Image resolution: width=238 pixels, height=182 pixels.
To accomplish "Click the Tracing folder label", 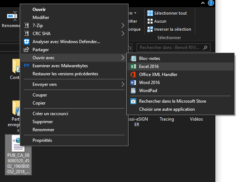I will pos(167,119).
